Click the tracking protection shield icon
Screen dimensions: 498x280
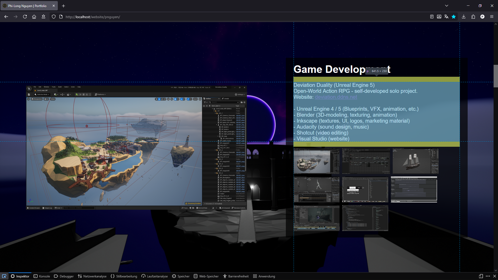pyautogui.click(x=53, y=17)
